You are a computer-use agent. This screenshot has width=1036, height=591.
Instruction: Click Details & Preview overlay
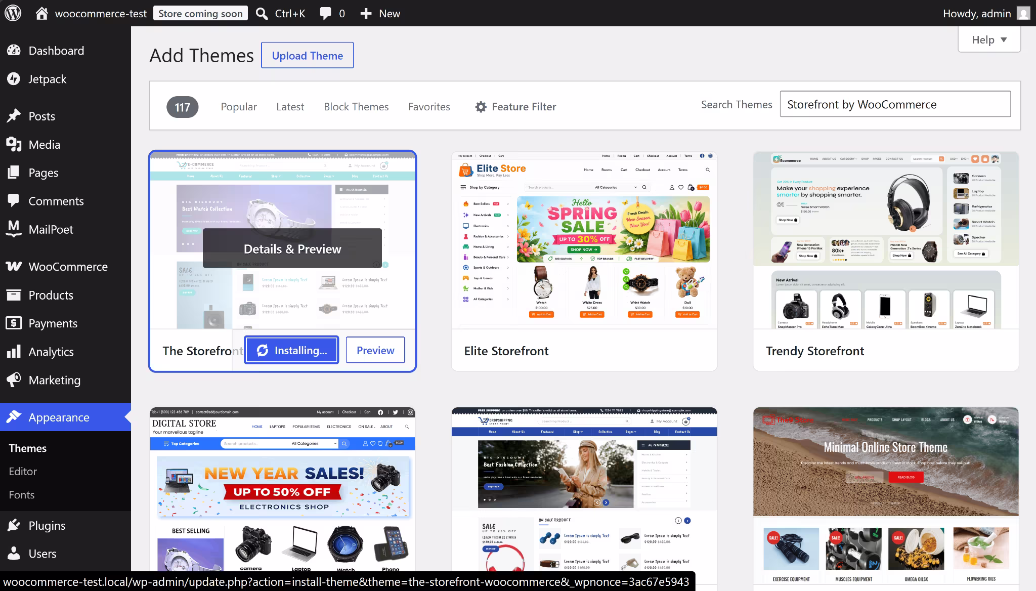click(x=292, y=248)
